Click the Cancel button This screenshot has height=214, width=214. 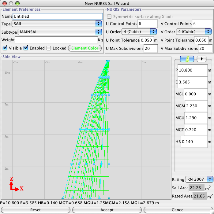click(178, 210)
